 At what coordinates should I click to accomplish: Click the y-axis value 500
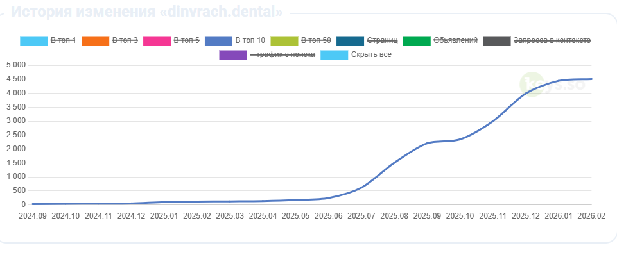(x=20, y=190)
